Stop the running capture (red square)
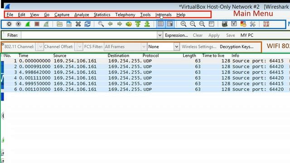Viewport: 290px width, 163px height. point(37,24)
